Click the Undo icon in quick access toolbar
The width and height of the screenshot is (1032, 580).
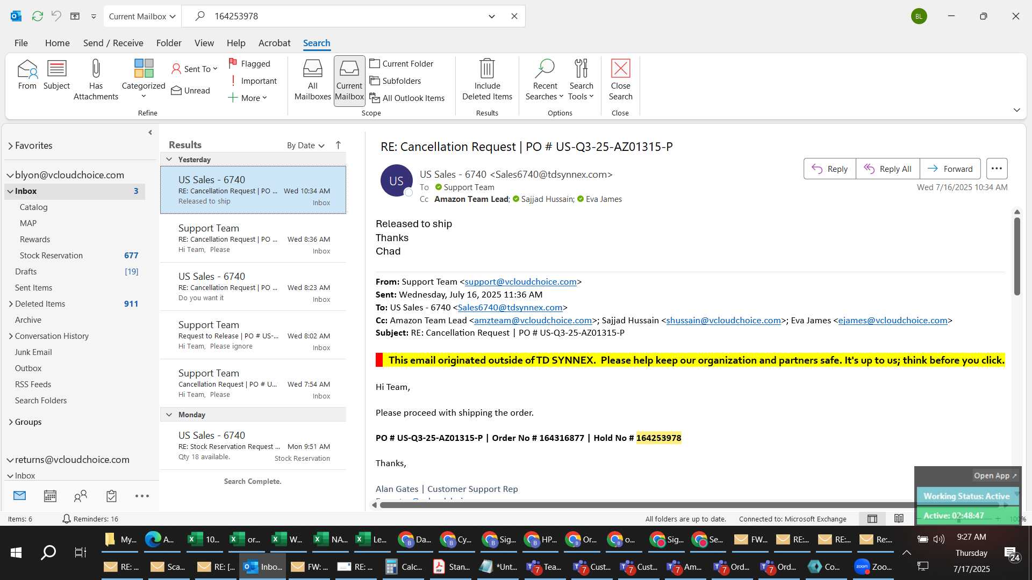[56, 16]
